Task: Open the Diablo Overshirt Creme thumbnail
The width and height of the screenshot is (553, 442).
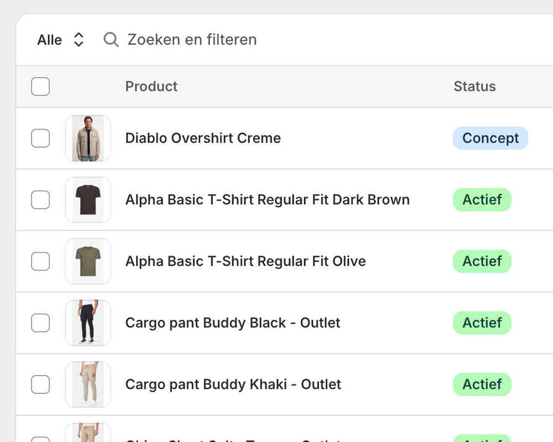Action: 88,138
